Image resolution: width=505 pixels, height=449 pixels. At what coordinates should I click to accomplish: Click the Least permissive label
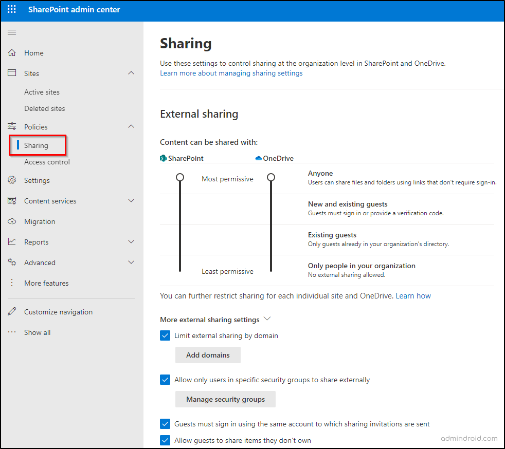227,271
